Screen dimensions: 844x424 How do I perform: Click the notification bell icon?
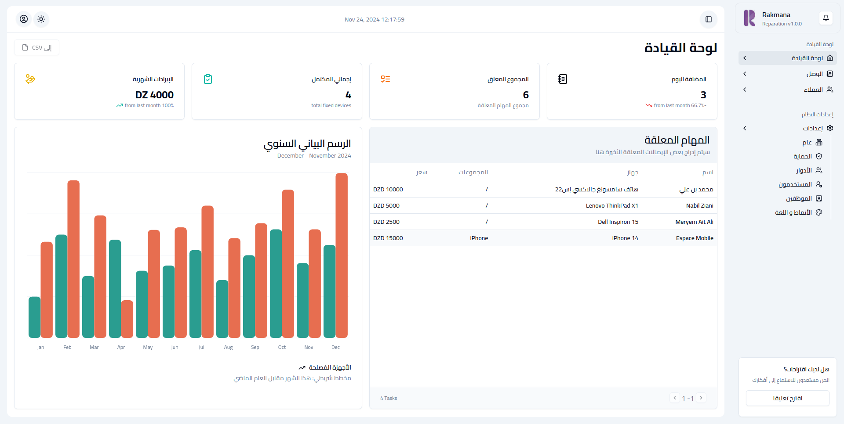[x=826, y=18]
